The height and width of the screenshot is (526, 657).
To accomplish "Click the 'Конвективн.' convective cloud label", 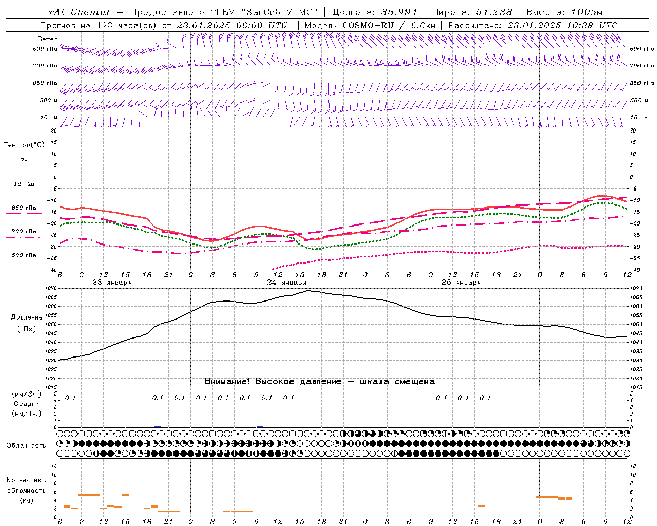I will [x=26, y=480].
